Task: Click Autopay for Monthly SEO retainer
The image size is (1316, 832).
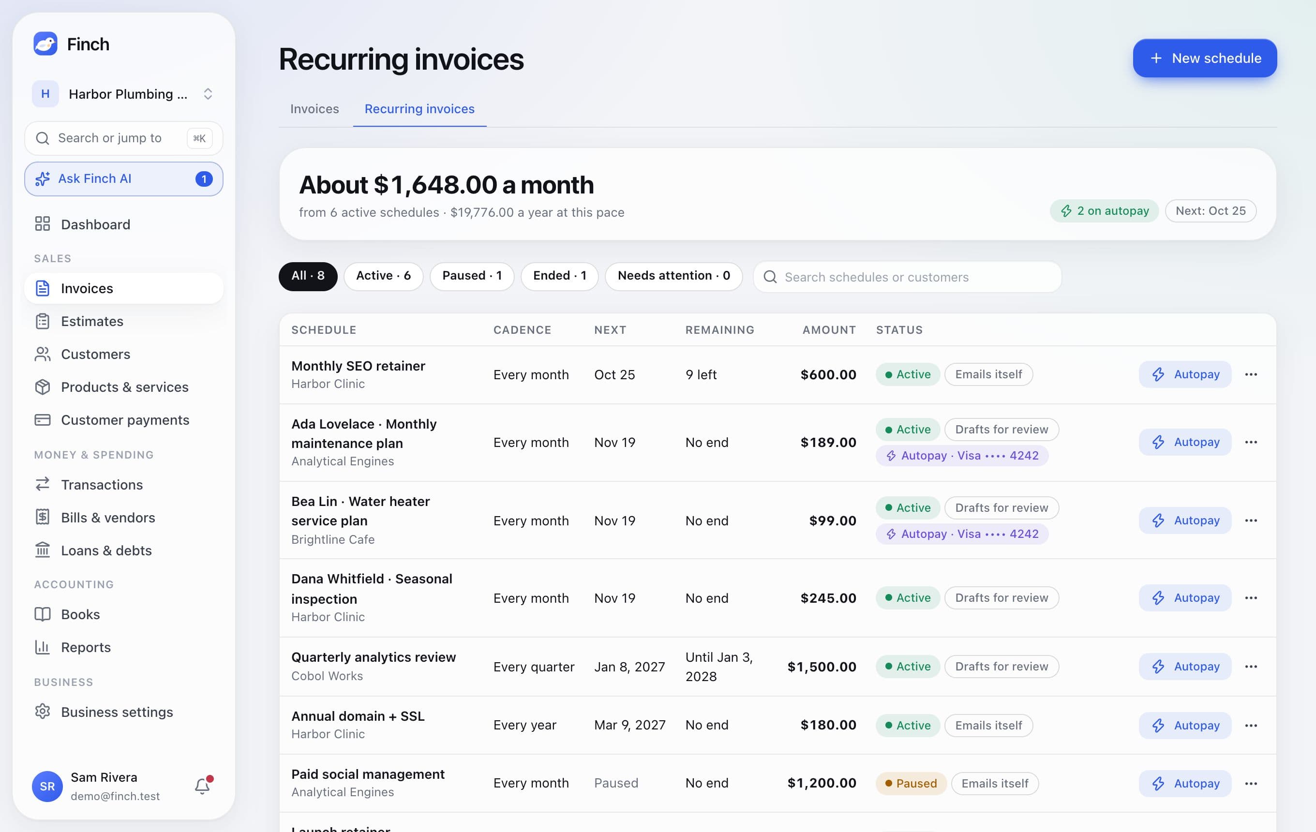Action: (1185, 374)
